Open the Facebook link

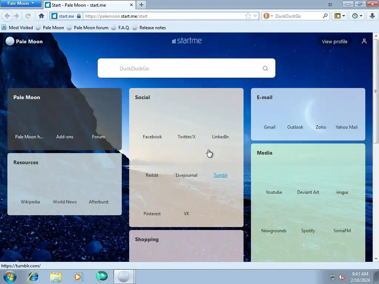[152, 137]
